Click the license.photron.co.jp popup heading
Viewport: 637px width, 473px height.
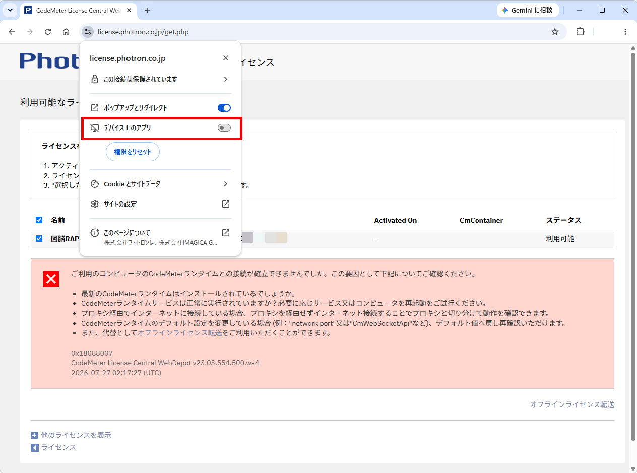click(128, 58)
